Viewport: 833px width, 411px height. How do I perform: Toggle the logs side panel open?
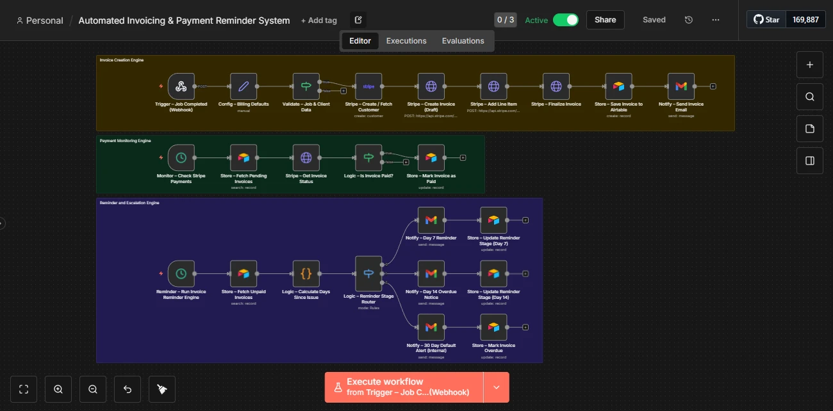809,161
